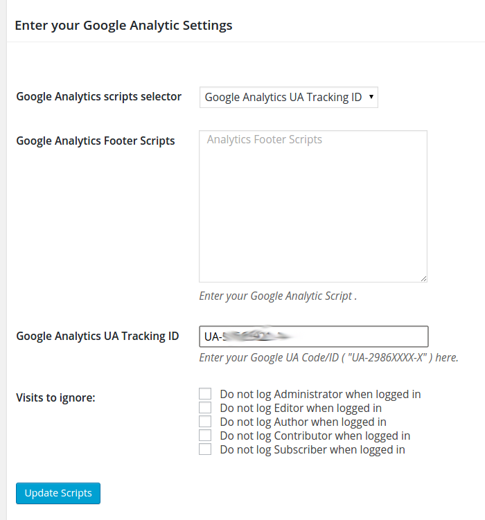Open the Google Analytics scripts selector dropdown
The image size is (485, 520).
pyautogui.click(x=288, y=98)
